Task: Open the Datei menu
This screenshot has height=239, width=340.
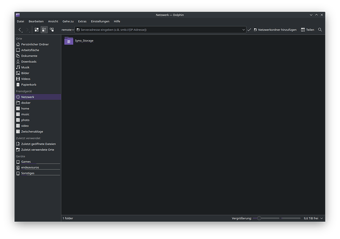Action: click(21, 21)
